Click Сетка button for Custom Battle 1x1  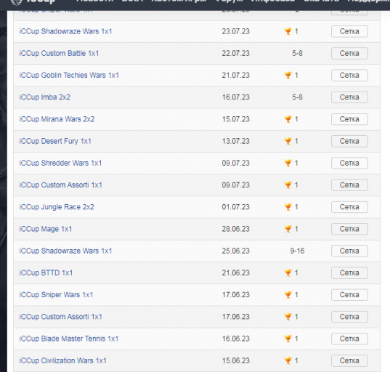349,54
